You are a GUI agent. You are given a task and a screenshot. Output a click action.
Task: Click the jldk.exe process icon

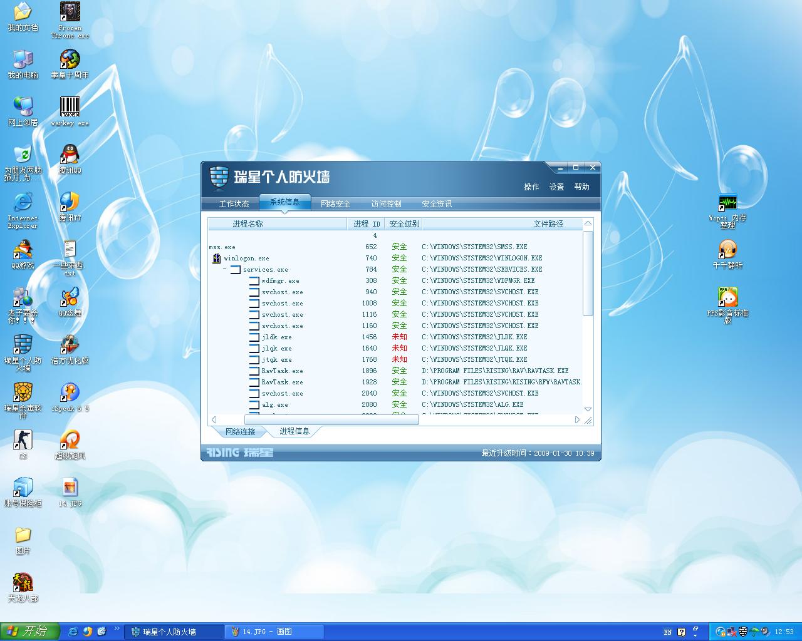click(x=254, y=337)
